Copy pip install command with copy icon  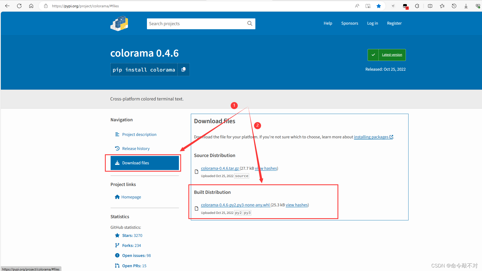pos(184,70)
